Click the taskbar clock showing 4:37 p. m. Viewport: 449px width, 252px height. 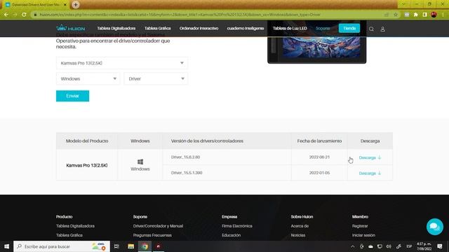pos(424,246)
